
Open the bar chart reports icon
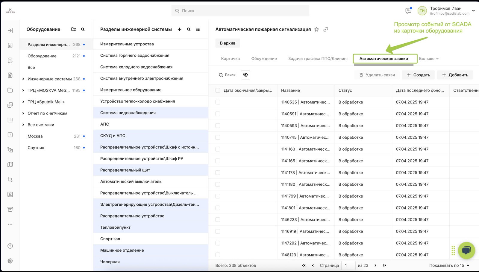pos(10,120)
